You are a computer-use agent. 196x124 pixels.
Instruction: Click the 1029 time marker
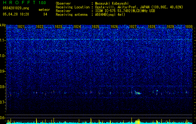pos(170,27)
